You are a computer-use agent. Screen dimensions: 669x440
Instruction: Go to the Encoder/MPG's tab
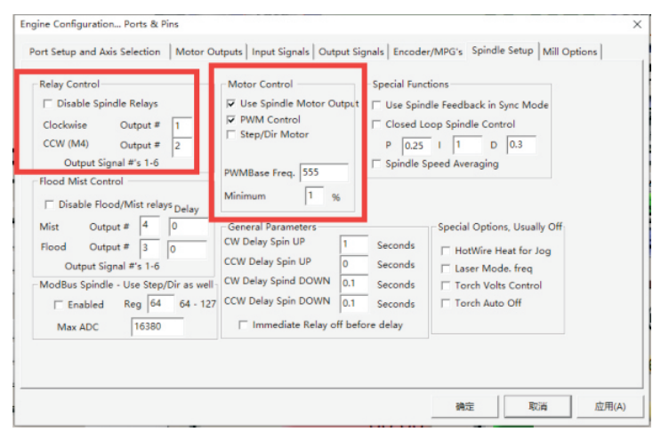pos(428,52)
